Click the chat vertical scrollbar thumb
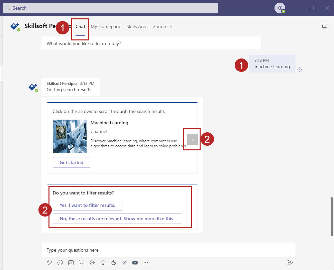Viewport: 334px width, 270px height. tap(331, 217)
